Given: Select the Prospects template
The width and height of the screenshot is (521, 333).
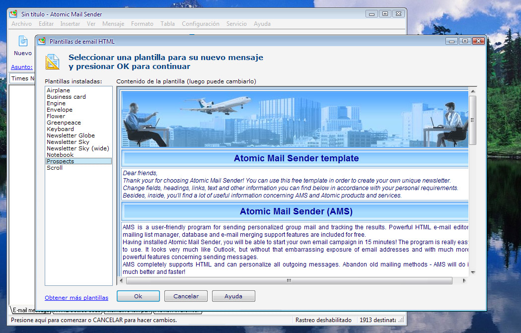Looking at the screenshot, I should (78, 161).
